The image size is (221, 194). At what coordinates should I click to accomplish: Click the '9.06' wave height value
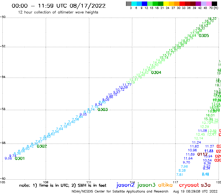[8, 158]
